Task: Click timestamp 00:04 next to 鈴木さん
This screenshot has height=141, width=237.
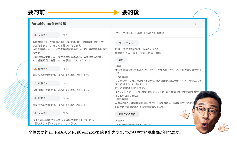Action: point(66,69)
